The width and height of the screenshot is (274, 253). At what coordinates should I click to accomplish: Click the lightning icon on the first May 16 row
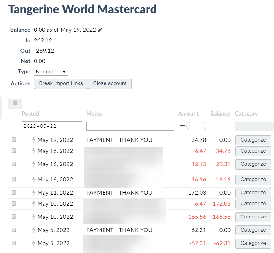coord(33,151)
